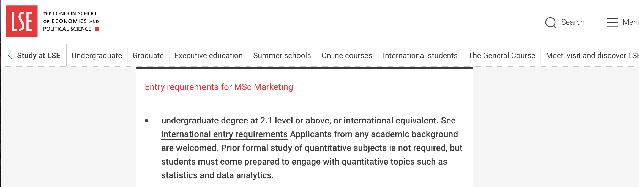Click the Search text label
Viewport: 639px width, 187px height.
[x=573, y=22]
